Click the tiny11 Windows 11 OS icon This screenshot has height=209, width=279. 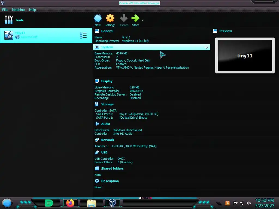click(x=9, y=35)
